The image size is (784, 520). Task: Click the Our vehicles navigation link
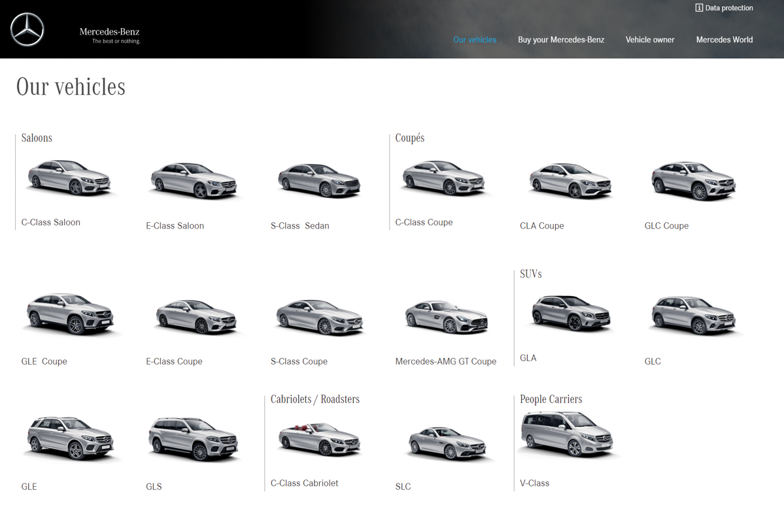point(475,40)
